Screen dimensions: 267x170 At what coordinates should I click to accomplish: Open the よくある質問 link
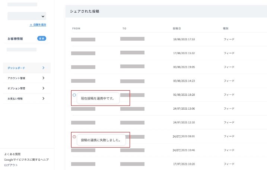pyautogui.click(x=12, y=154)
